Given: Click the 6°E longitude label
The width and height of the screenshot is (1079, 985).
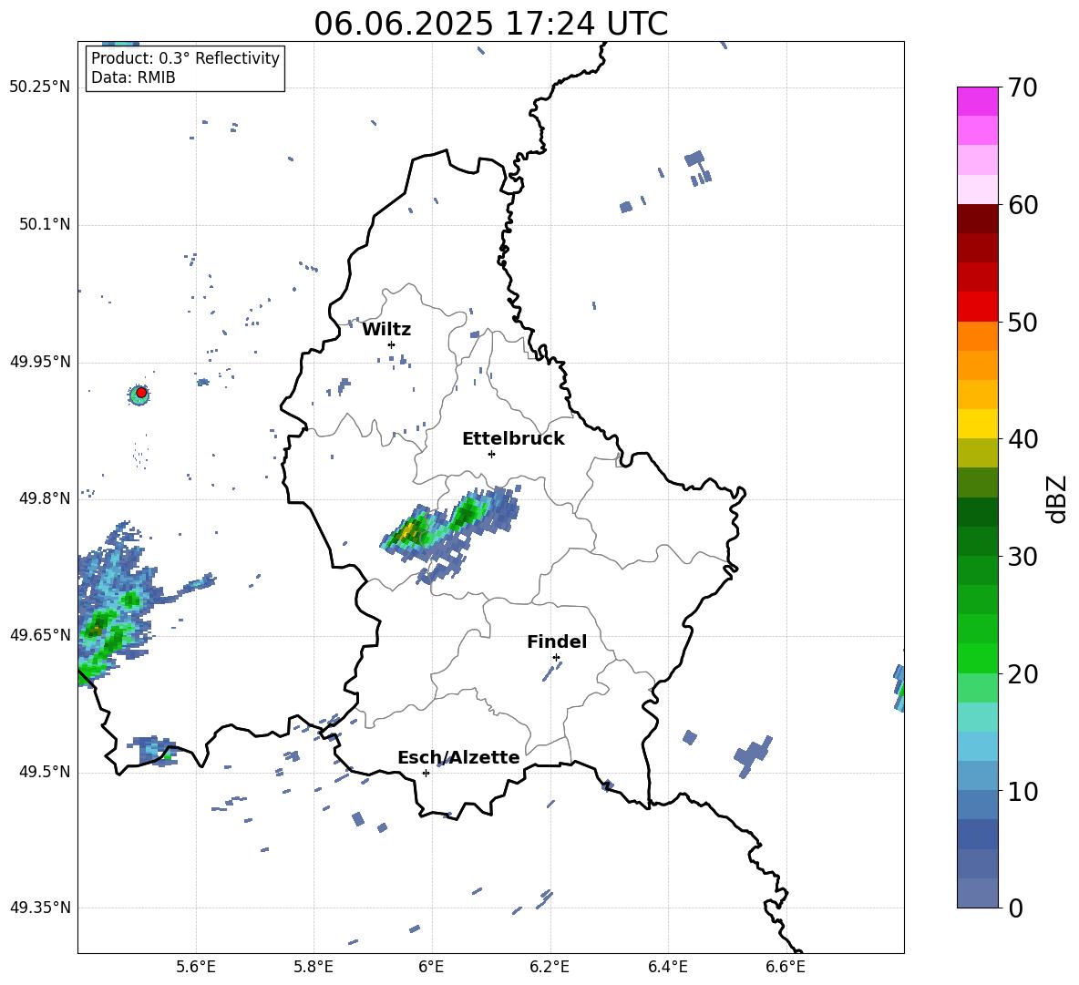Looking at the screenshot, I should 431,967.
